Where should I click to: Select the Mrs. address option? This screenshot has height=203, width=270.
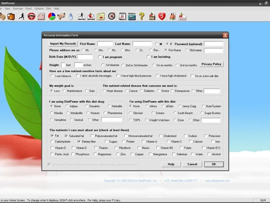[x=96, y=50]
